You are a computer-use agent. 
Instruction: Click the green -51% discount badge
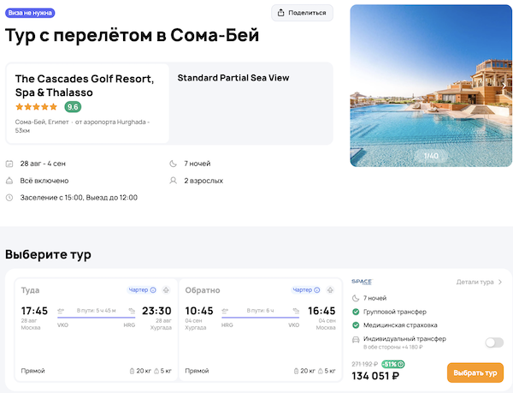pos(394,364)
